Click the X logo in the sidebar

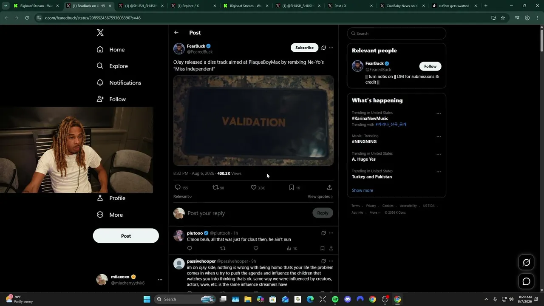[x=100, y=33]
